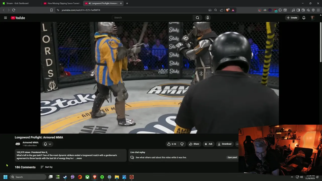Click the page vertical scrollbar
This screenshot has width=322, height=181.
[320, 43]
